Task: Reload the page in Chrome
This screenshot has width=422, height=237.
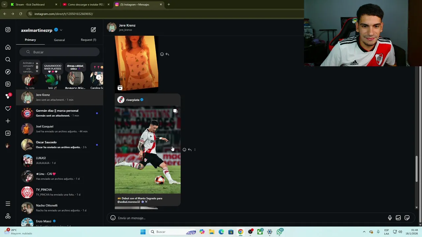Action: click(x=20, y=14)
